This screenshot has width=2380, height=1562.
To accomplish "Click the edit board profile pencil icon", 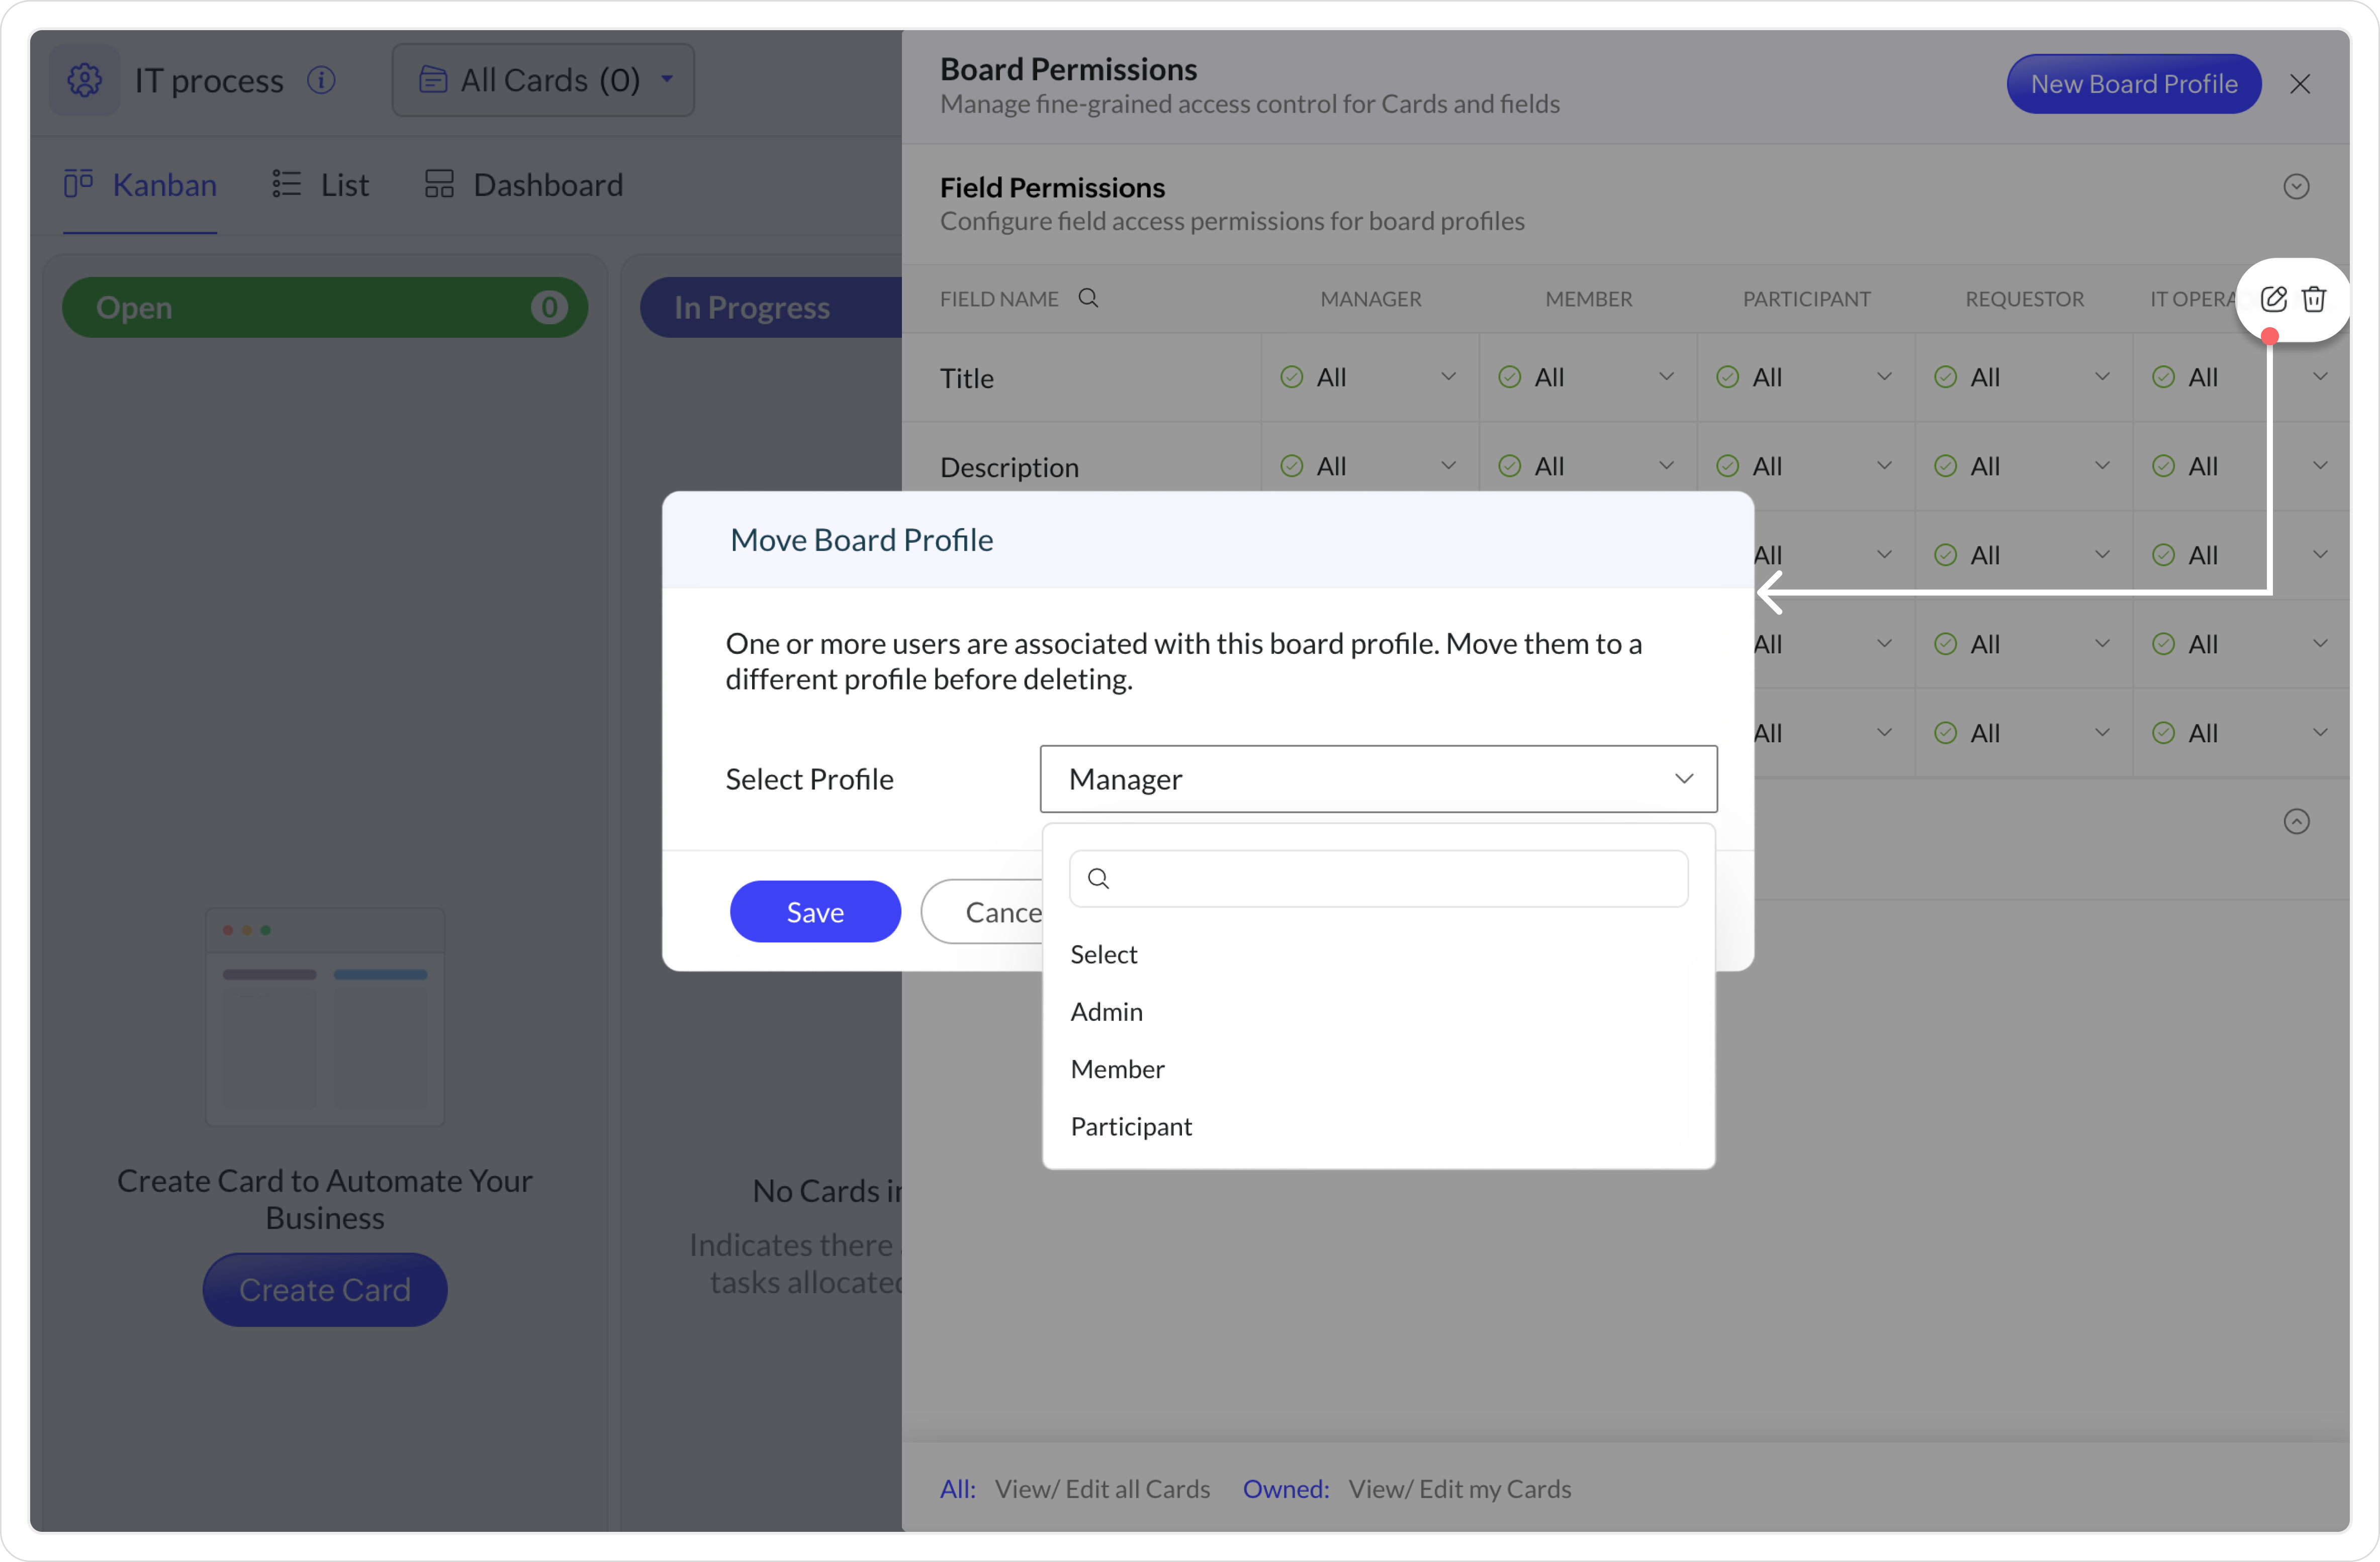I will [x=2273, y=299].
